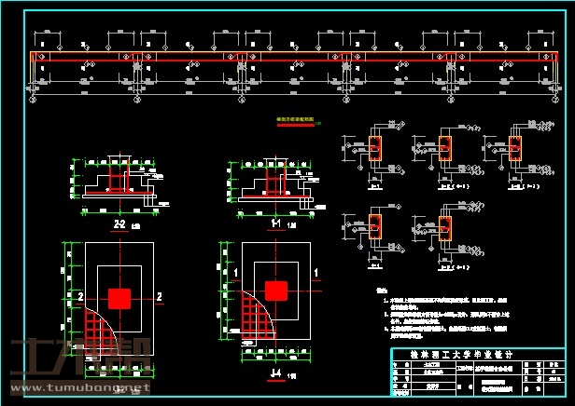The image size is (575, 406).
Task: Click the red column square in the J-4 plan
Action: (275, 291)
